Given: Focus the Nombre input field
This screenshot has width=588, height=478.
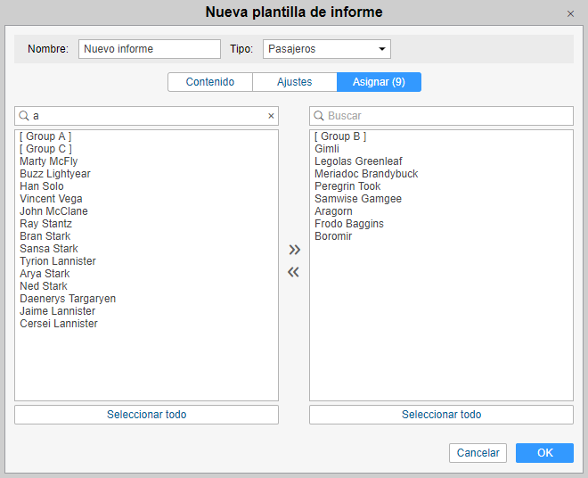Looking at the screenshot, I should [x=149, y=49].
